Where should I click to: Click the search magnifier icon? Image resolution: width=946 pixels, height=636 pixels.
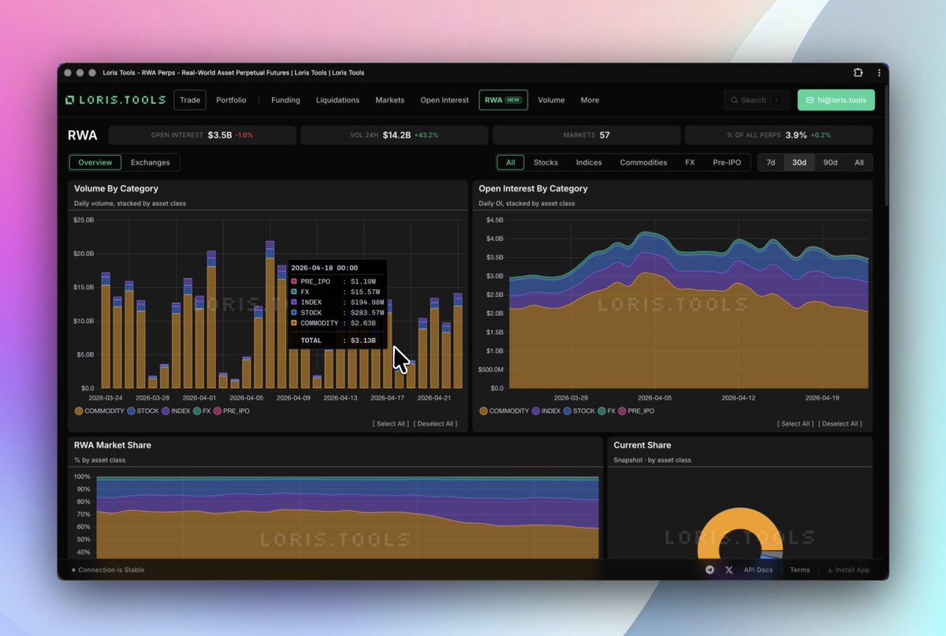(x=735, y=100)
